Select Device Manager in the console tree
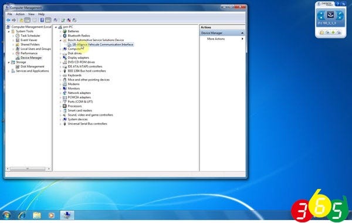The width and height of the screenshot is (352, 223). coord(31,58)
